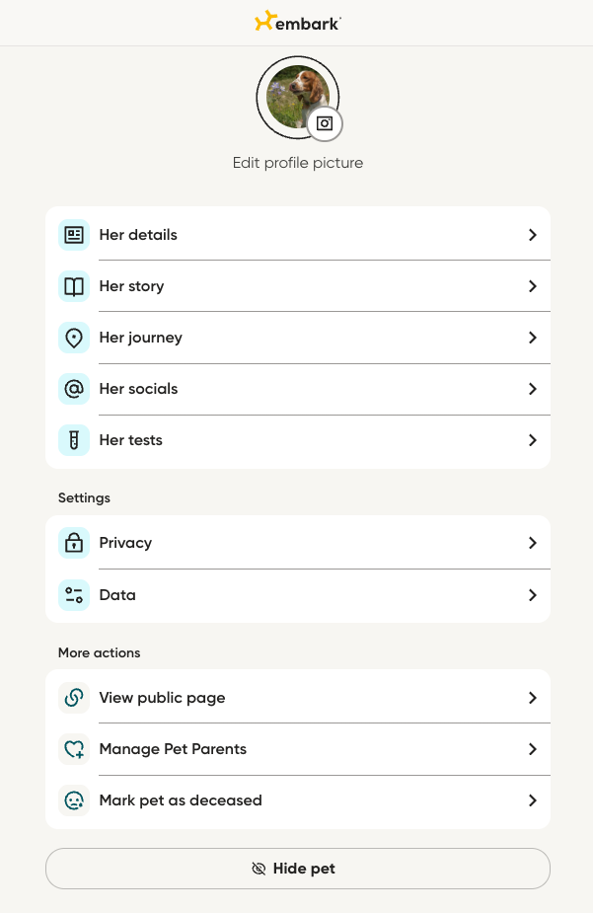Viewport: 593px width, 913px height.
Task: Click the test tube icon for Her tests
Action: click(74, 440)
